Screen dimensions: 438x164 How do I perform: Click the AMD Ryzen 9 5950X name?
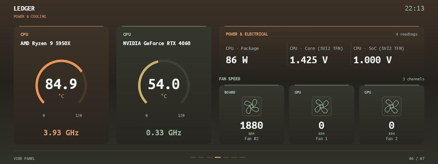46,43
